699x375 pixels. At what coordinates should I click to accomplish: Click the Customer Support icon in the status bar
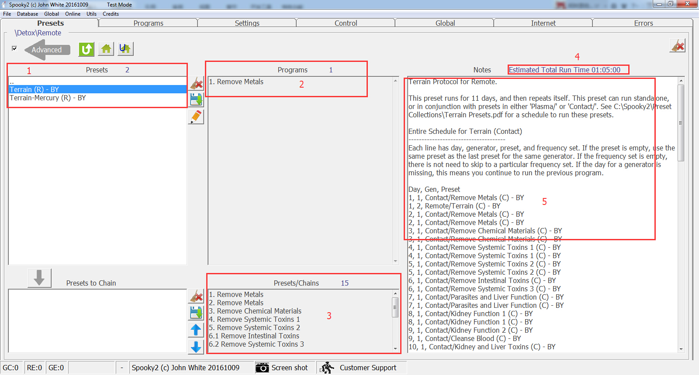point(327,368)
